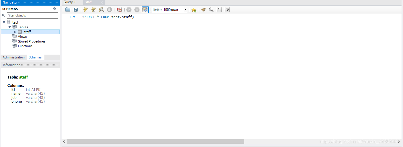Close the staff tab
The image size is (403, 147).
point(102,2)
